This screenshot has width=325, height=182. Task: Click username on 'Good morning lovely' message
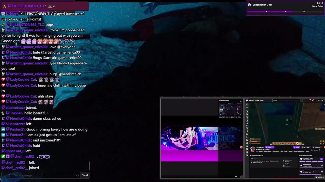click(x=17, y=129)
